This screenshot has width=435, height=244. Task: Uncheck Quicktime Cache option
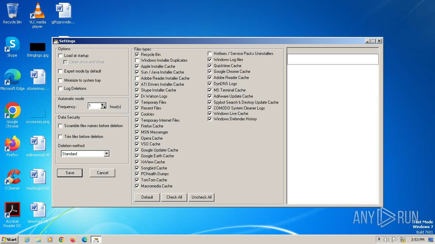(210, 66)
